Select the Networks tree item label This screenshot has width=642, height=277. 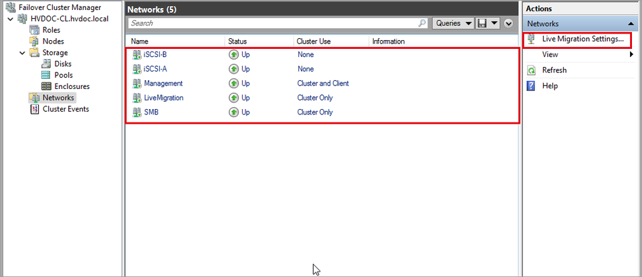coord(58,98)
